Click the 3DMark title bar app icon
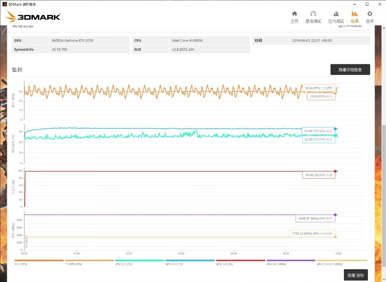 (5, 4)
